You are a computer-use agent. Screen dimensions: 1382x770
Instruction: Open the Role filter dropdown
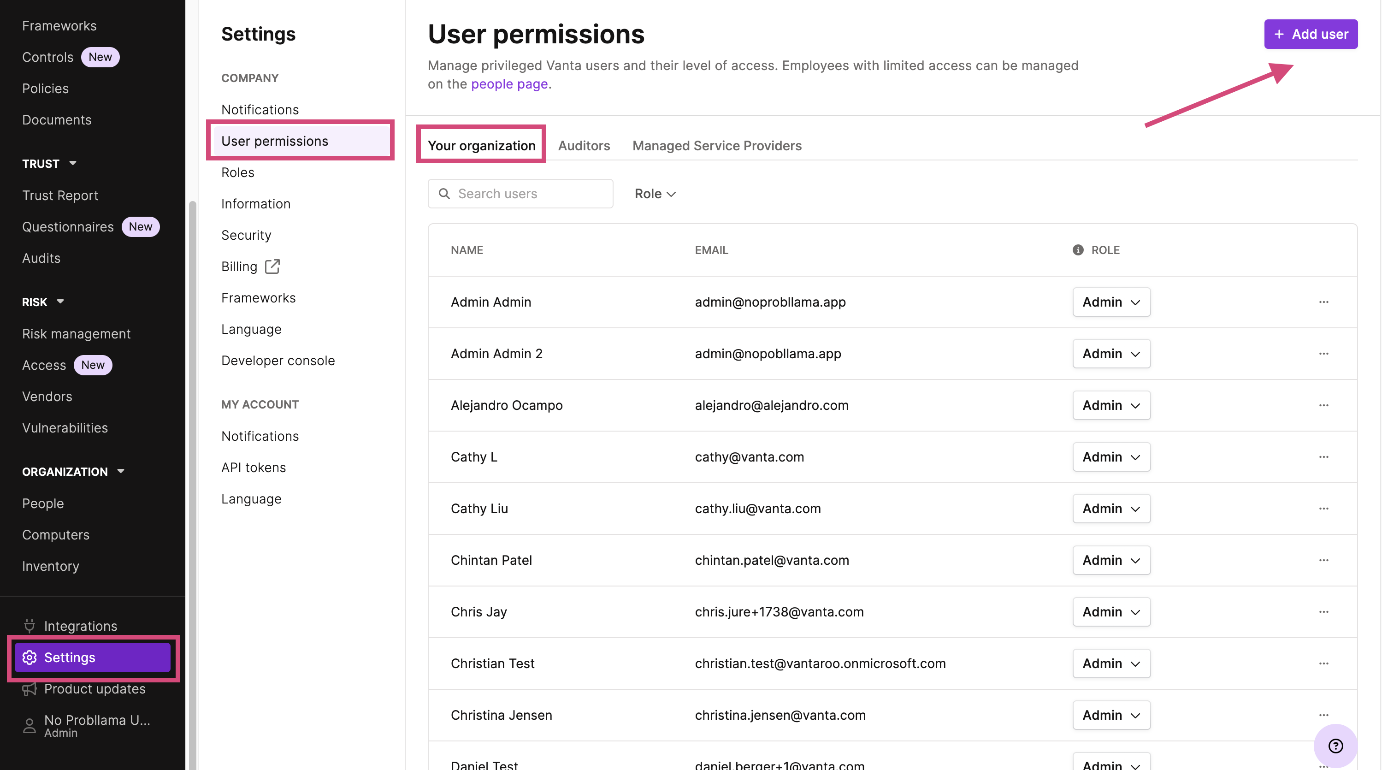click(x=655, y=194)
